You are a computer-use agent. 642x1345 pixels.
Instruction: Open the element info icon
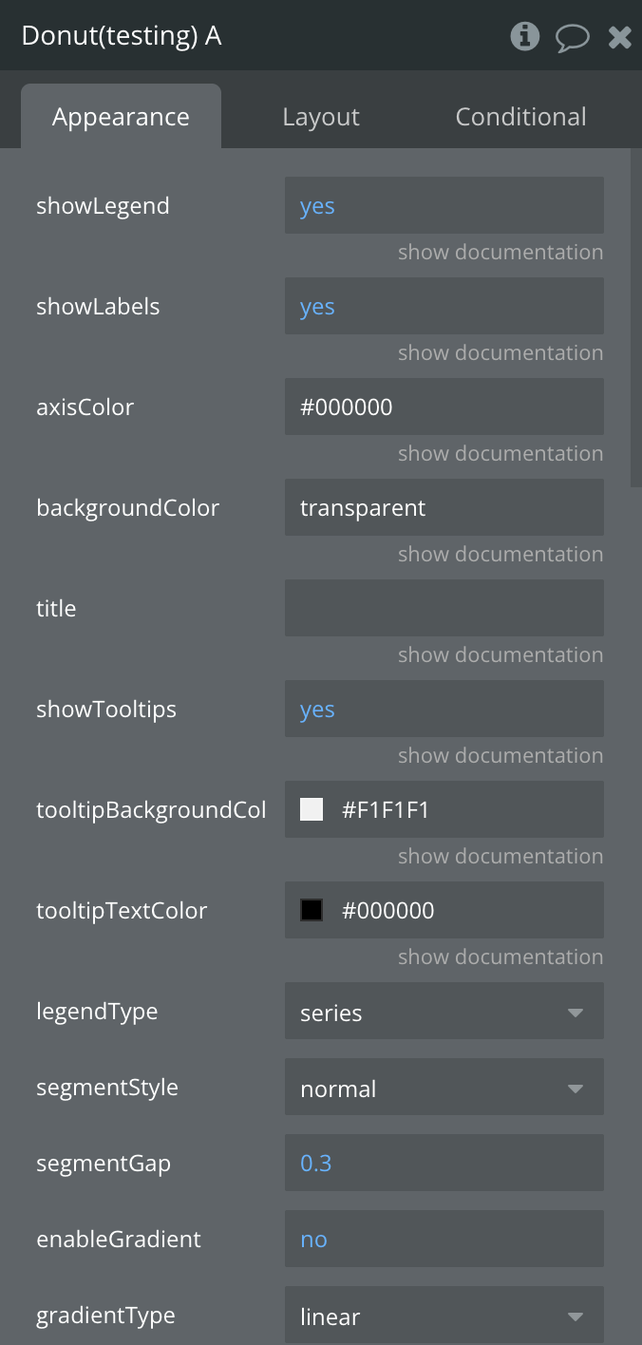pos(524,37)
